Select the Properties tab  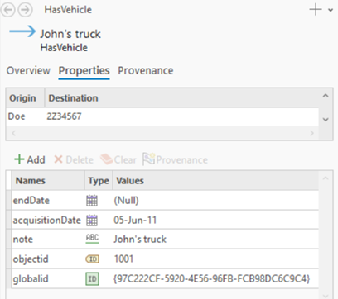(84, 71)
